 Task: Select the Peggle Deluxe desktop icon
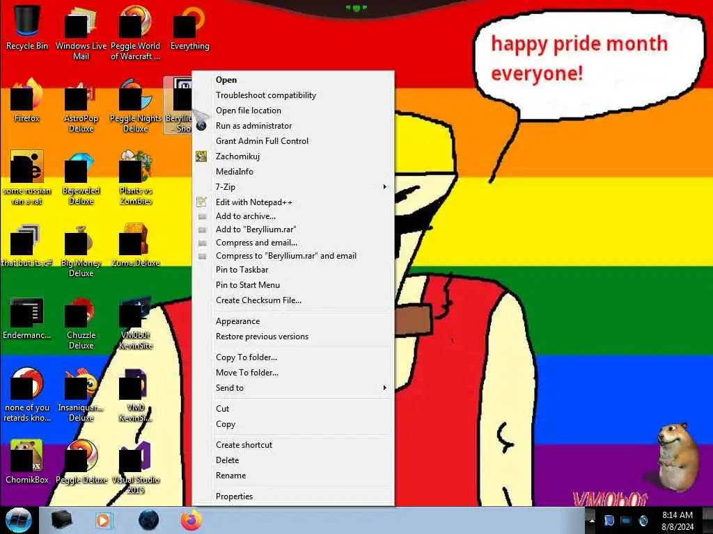point(81,462)
